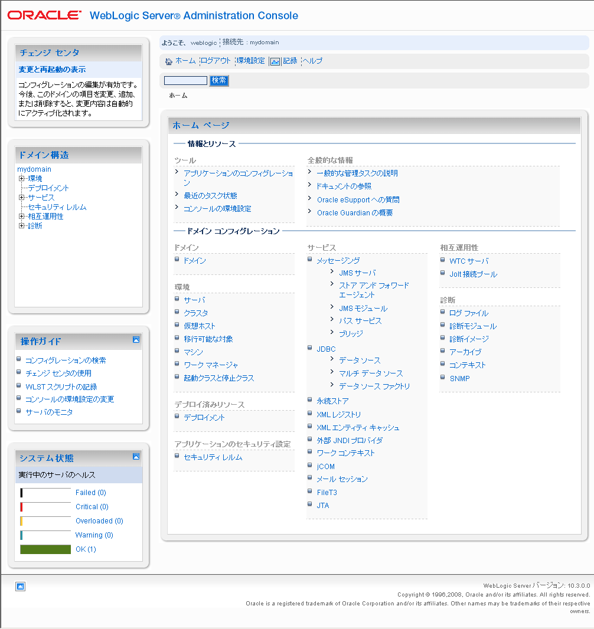Expand the 環境 tree node

(22, 179)
